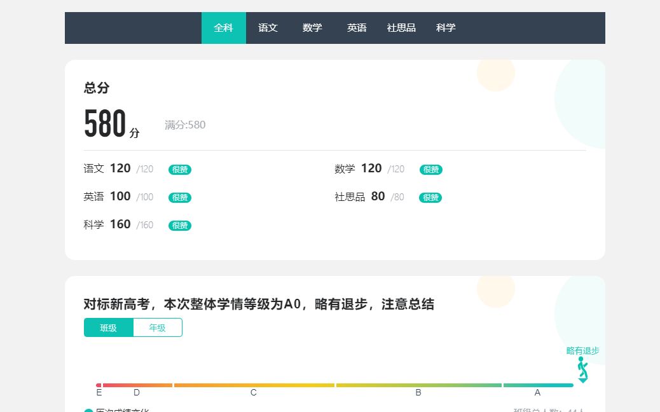Click the 很赞 badge beside 数学 score
Viewport: 660px width, 412px height.
(431, 170)
